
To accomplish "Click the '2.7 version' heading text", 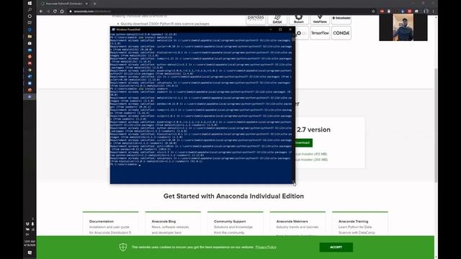I will [x=313, y=129].
